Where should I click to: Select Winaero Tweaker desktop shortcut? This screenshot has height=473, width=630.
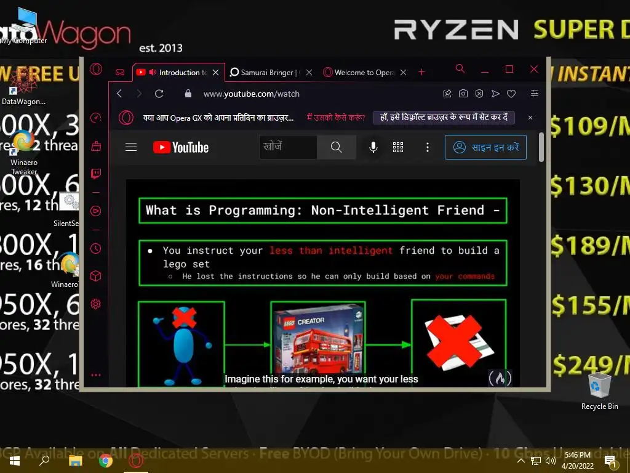click(23, 153)
